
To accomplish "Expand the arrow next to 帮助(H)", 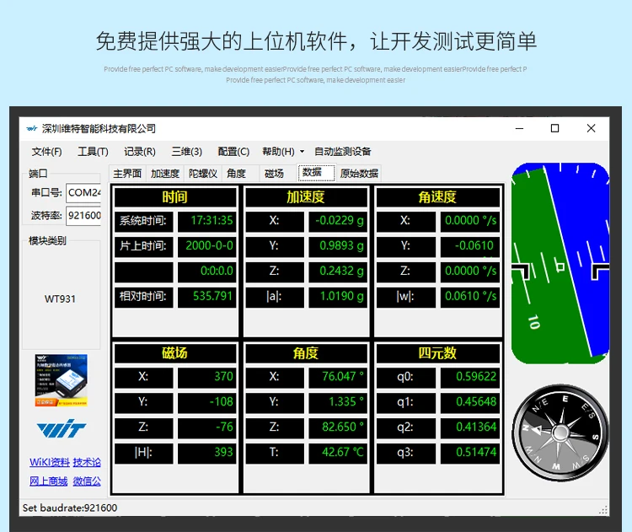I will point(302,152).
